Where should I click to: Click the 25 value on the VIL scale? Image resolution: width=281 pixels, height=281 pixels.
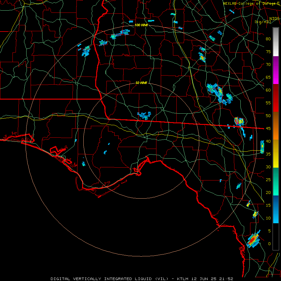point(268,180)
